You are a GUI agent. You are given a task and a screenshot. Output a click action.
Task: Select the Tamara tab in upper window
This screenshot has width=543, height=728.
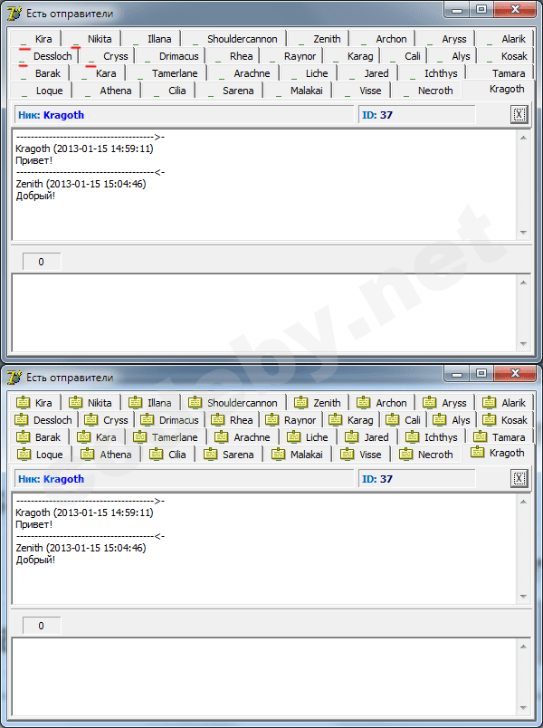coord(500,73)
